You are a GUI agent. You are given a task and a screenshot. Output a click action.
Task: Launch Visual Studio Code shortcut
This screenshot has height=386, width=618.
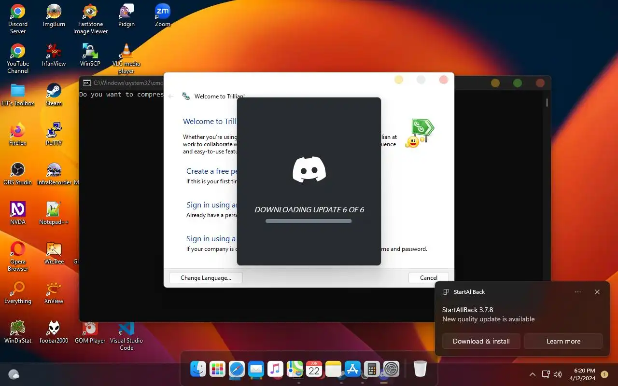(x=126, y=336)
